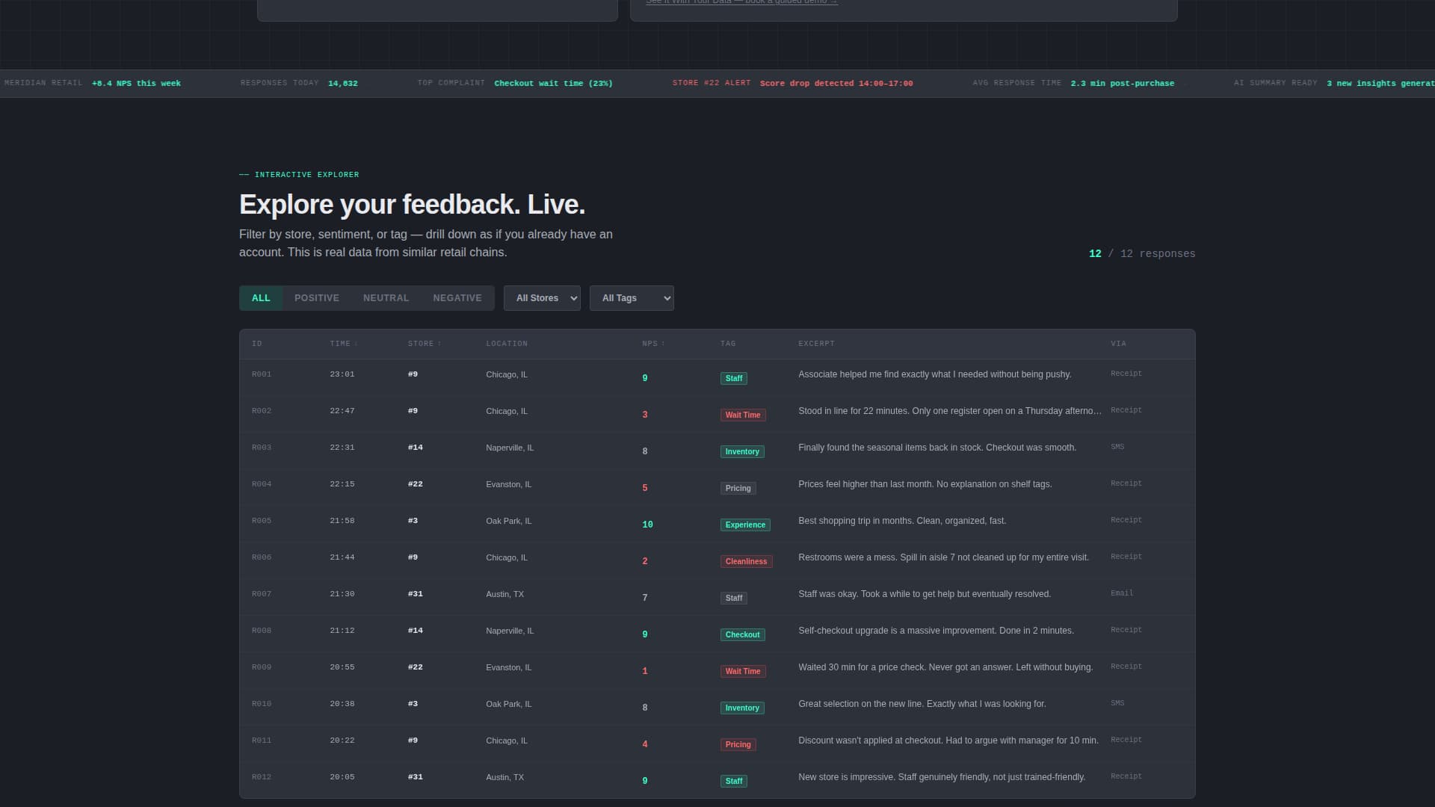
Task: Click ticker item "Checkout wait time (23%)"
Action: 553,84
